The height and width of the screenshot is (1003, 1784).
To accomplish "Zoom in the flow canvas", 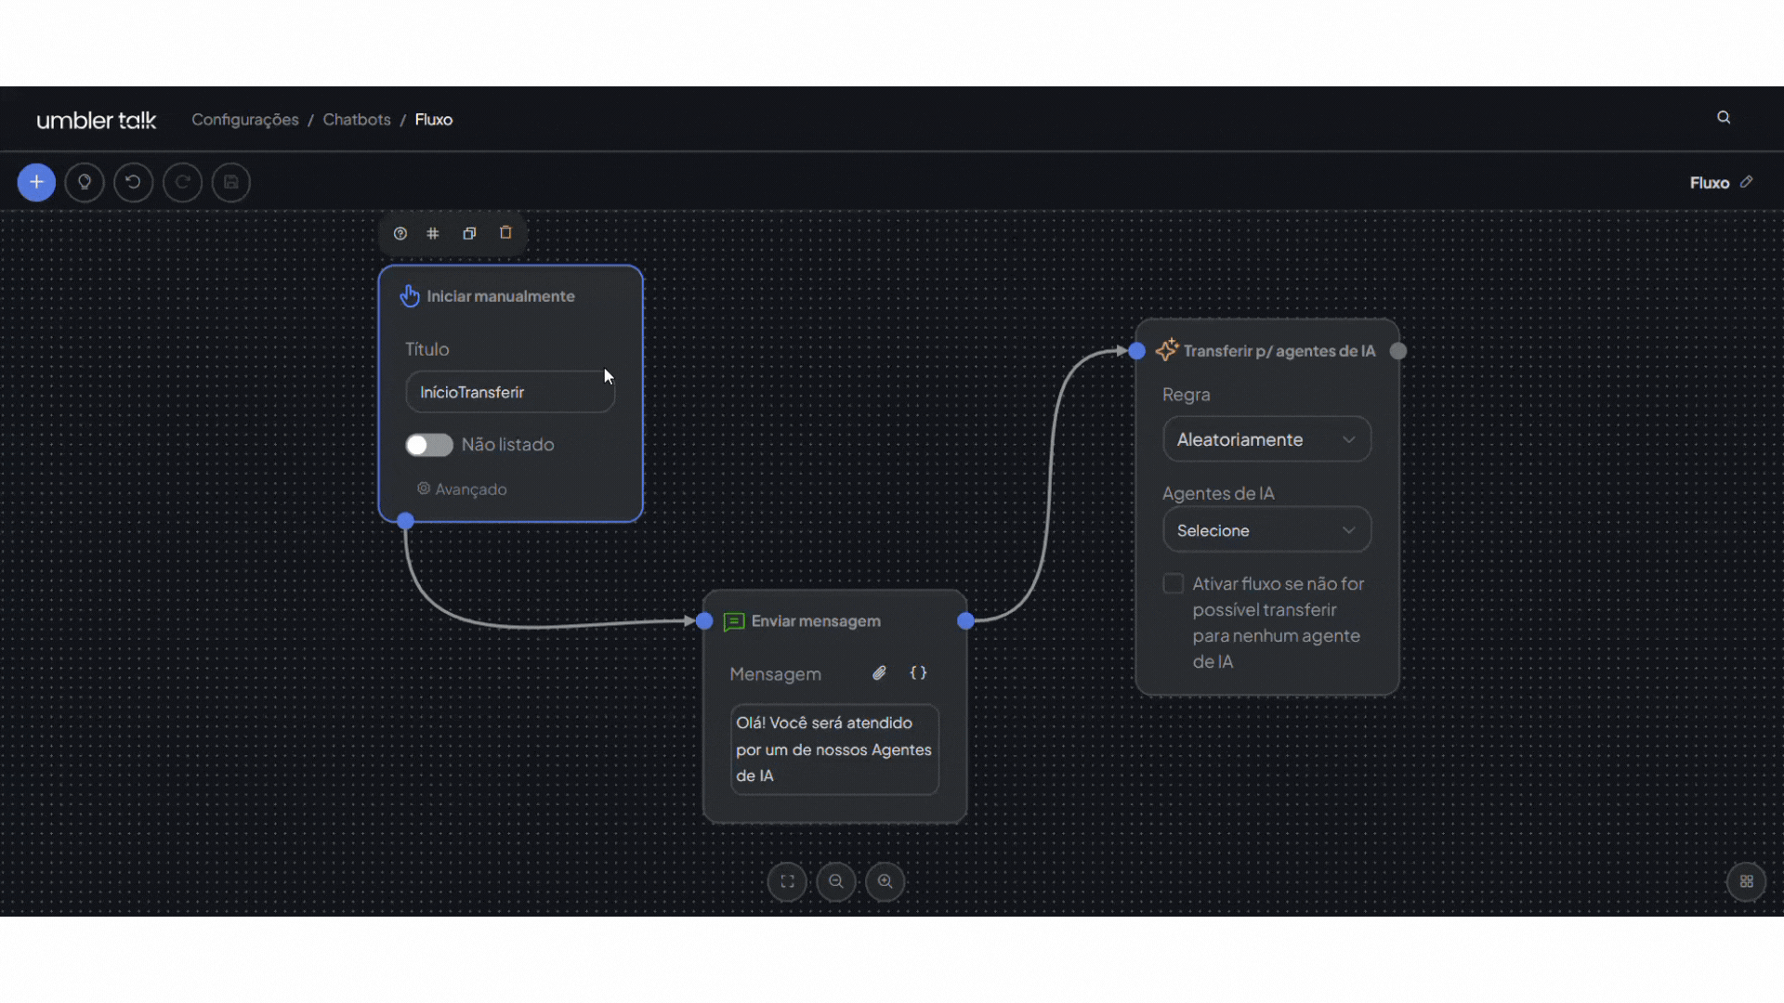I will pyautogui.click(x=885, y=881).
